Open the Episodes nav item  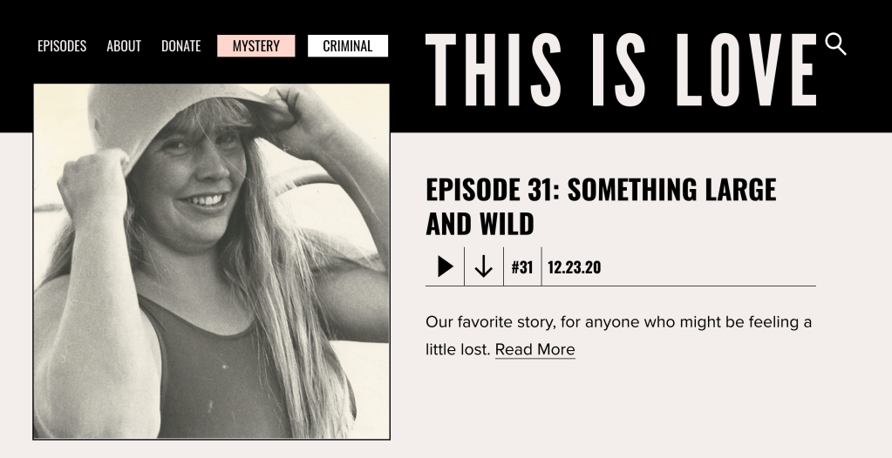[62, 46]
